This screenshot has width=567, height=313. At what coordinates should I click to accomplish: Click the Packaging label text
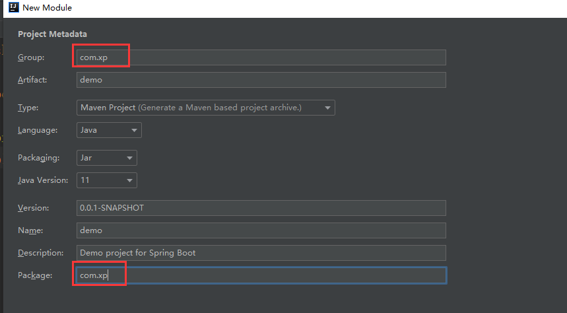(39, 158)
